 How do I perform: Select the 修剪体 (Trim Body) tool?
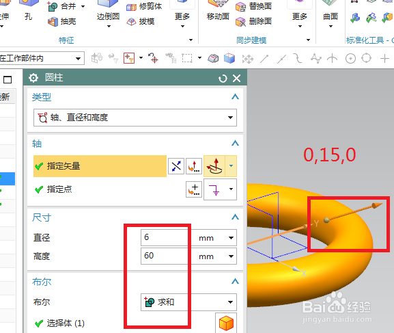point(144,7)
